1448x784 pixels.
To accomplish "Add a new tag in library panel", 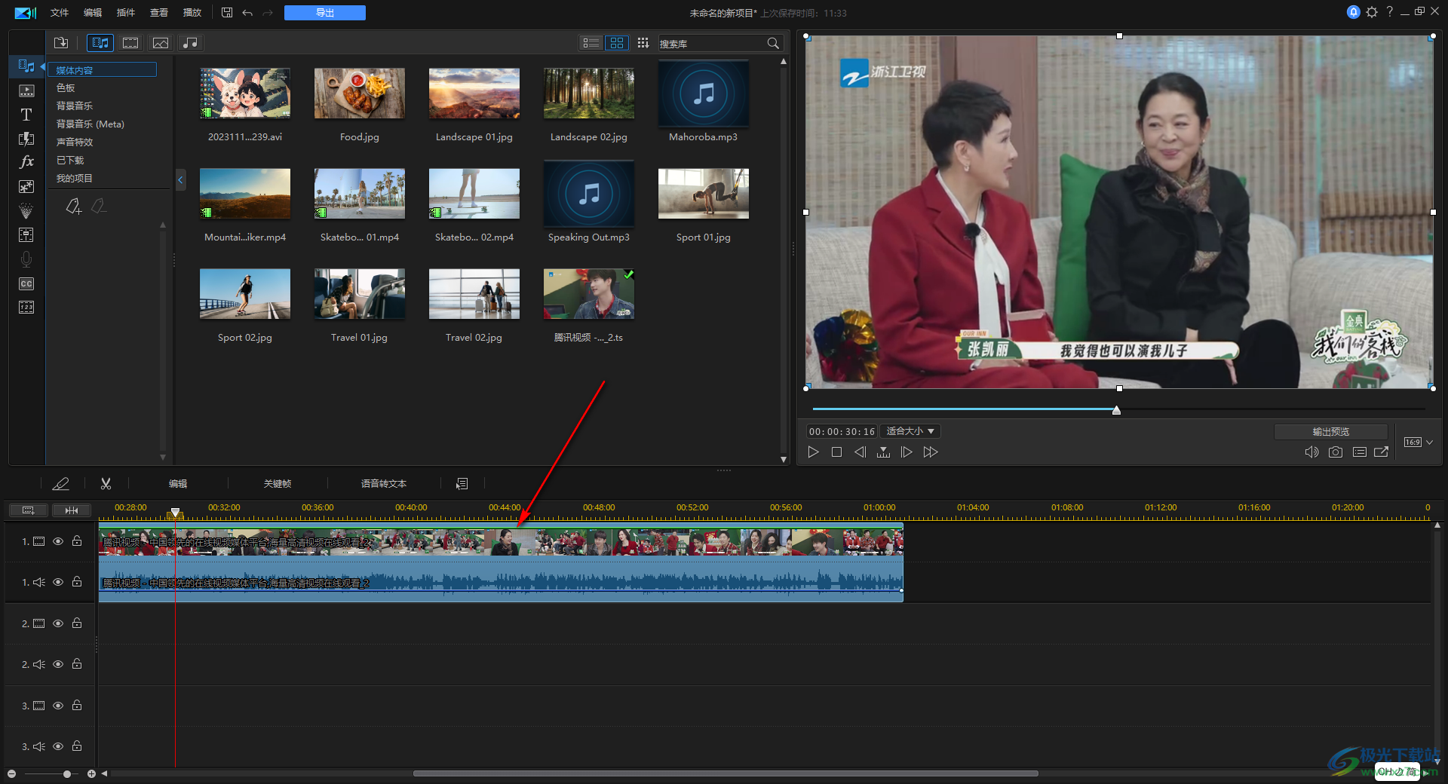I will pyautogui.click(x=74, y=206).
